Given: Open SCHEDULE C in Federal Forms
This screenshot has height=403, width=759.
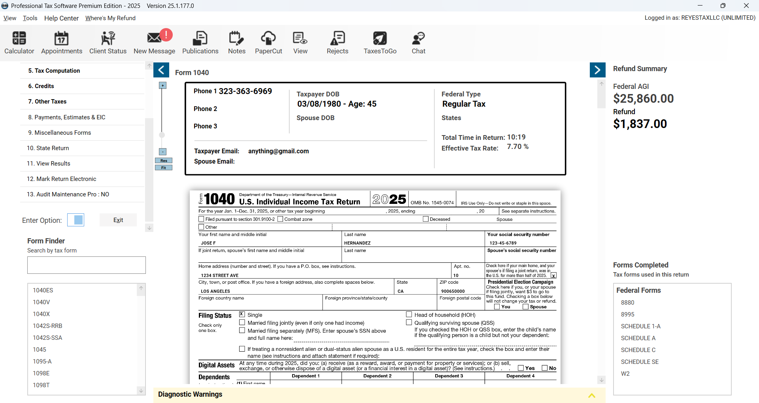Looking at the screenshot, I should pos(638,350).
